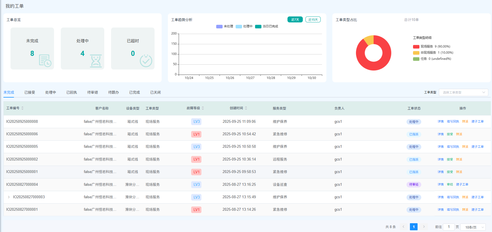Switch to the 已接受 tab

pos(30,92)
